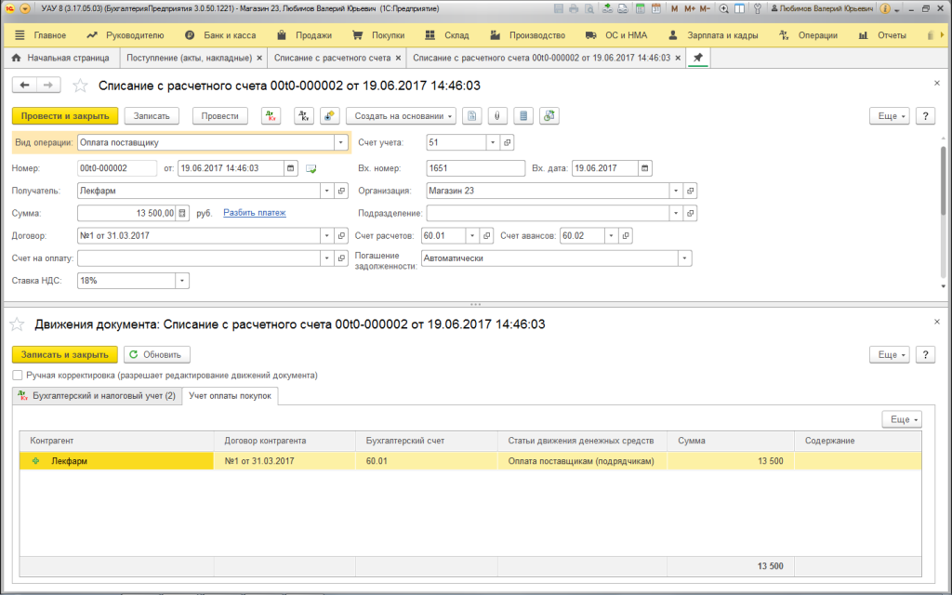
Task: Open the calculator from the title bar
Action: pyautogui.click(x=640, y=9)
